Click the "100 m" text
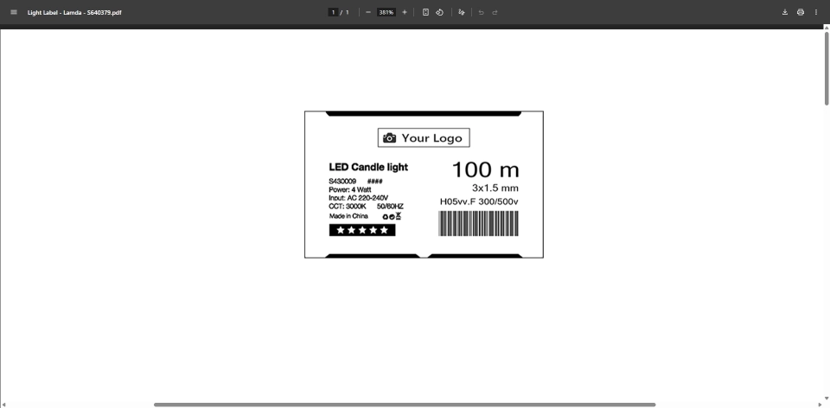The height and width of the screenshot is (408, 830). (485, 170)
